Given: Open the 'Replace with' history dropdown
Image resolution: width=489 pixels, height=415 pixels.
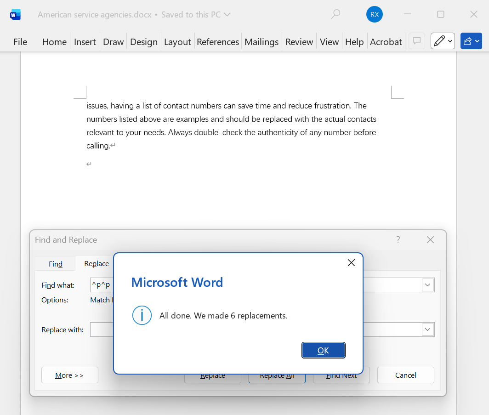Looking at the screenshot, I should [x=427, y=330].
